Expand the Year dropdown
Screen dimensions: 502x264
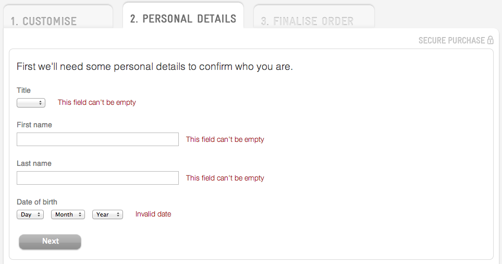click(x=107, y=214)
